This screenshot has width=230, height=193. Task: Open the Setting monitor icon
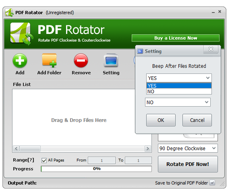[x=111, y=60]
